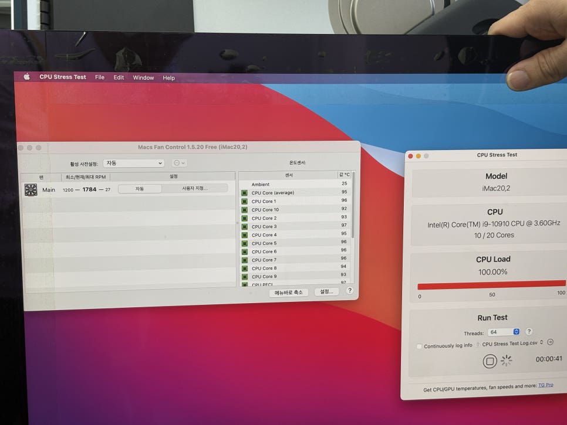The image size is (567, 425).
Task: Open the 활성 사전설정 preset dropdown
Action: tap(134, 163)
